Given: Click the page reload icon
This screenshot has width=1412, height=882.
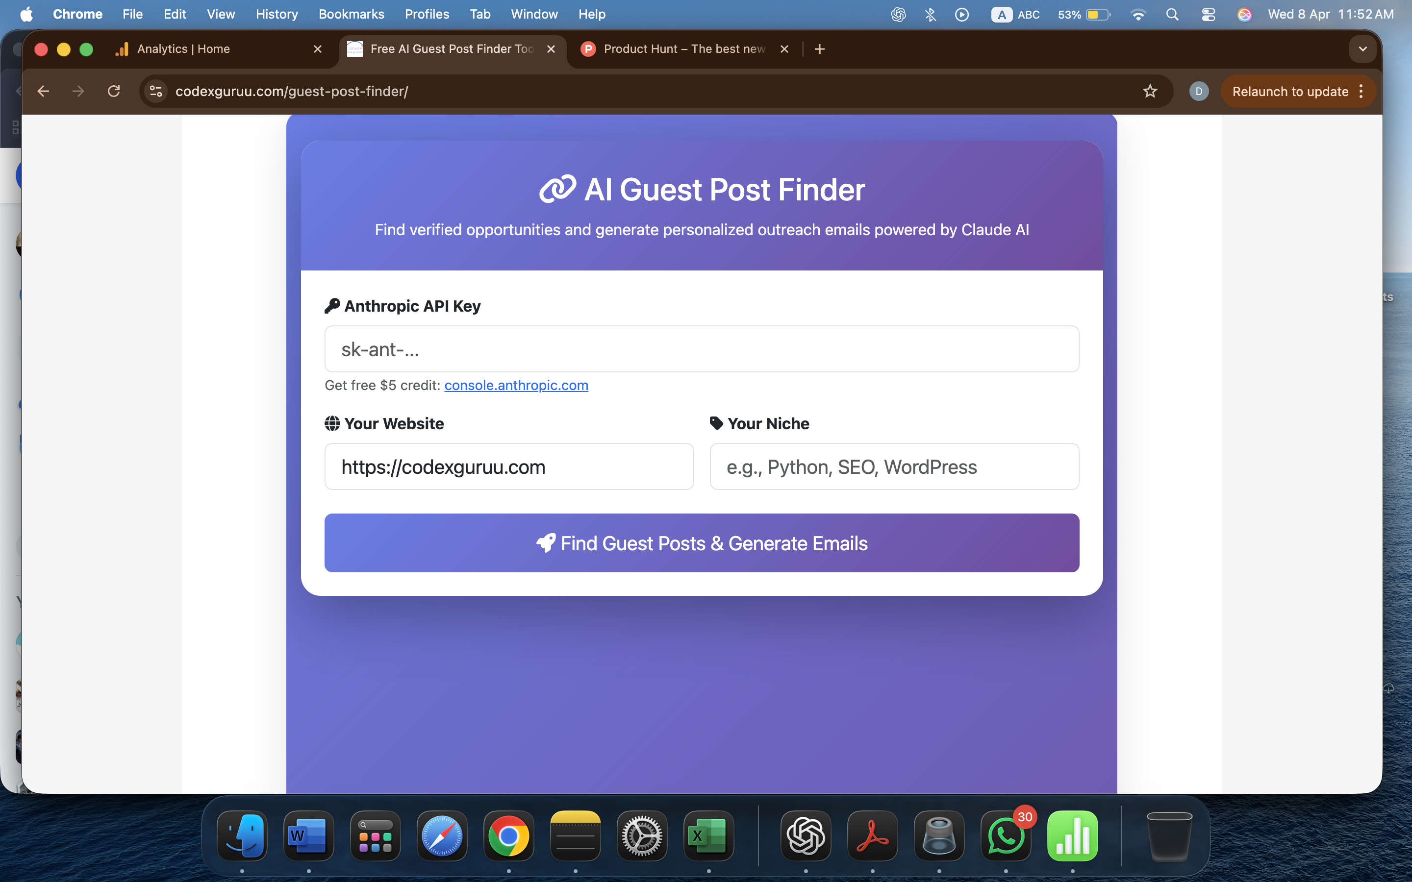Looking at the screenshot, I should 114,91.
